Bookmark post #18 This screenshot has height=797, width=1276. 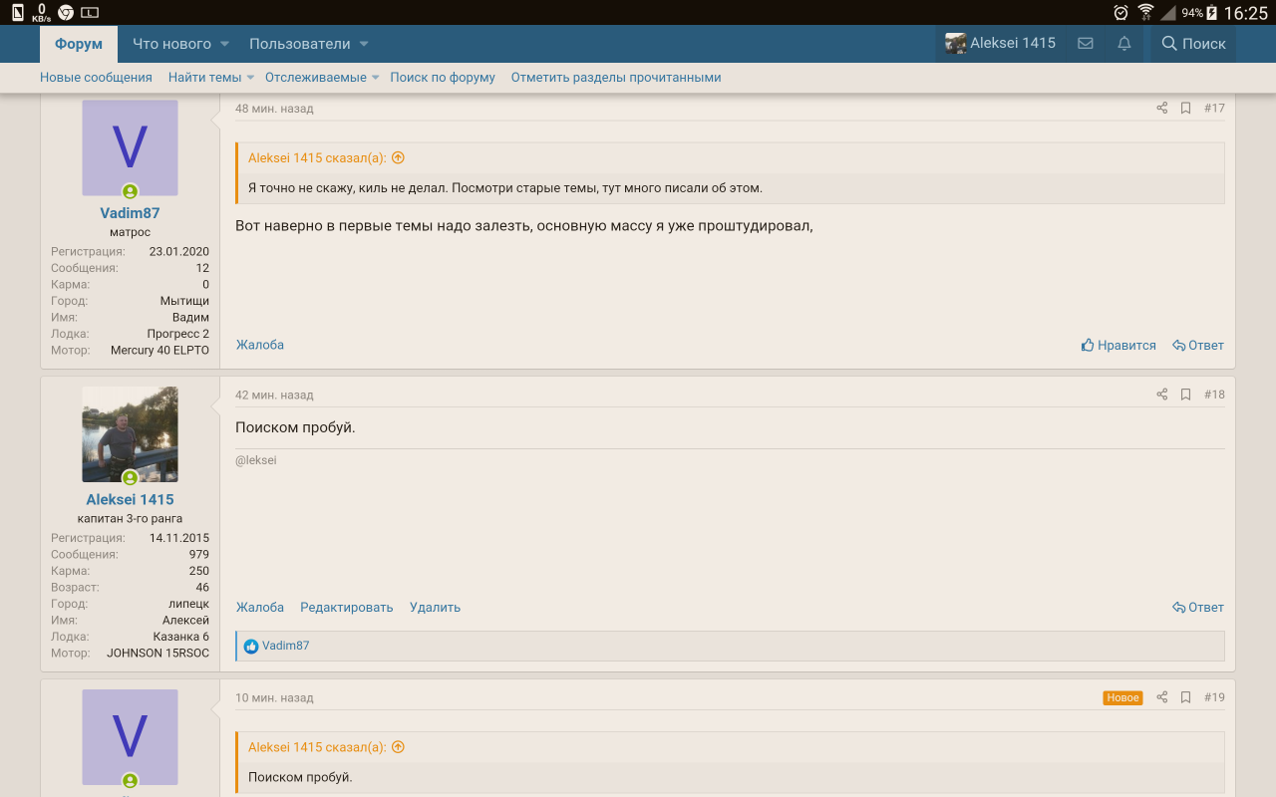pos(1185,395)
